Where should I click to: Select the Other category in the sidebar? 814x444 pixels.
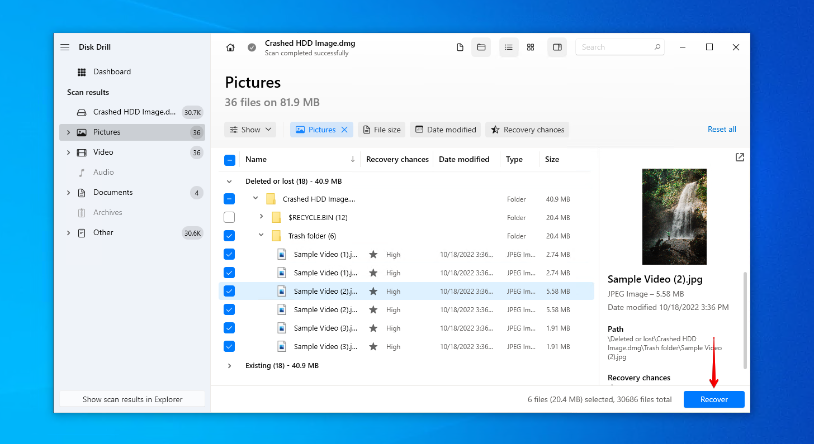click(x=103, y=232)
